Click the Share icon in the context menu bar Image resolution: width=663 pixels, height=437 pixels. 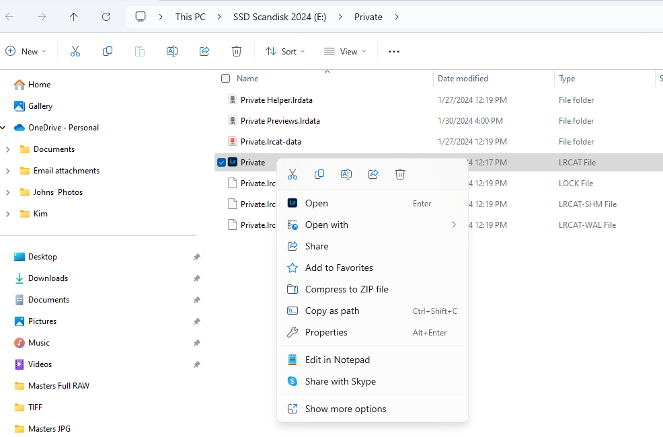click(373, 173)
